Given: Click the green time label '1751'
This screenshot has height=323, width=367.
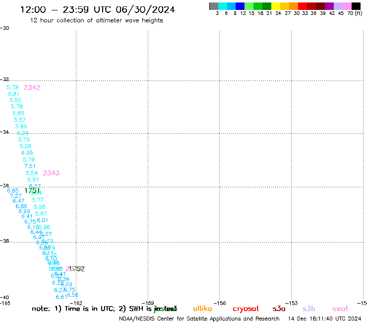Looking at the screenshot, I should 32,191.
